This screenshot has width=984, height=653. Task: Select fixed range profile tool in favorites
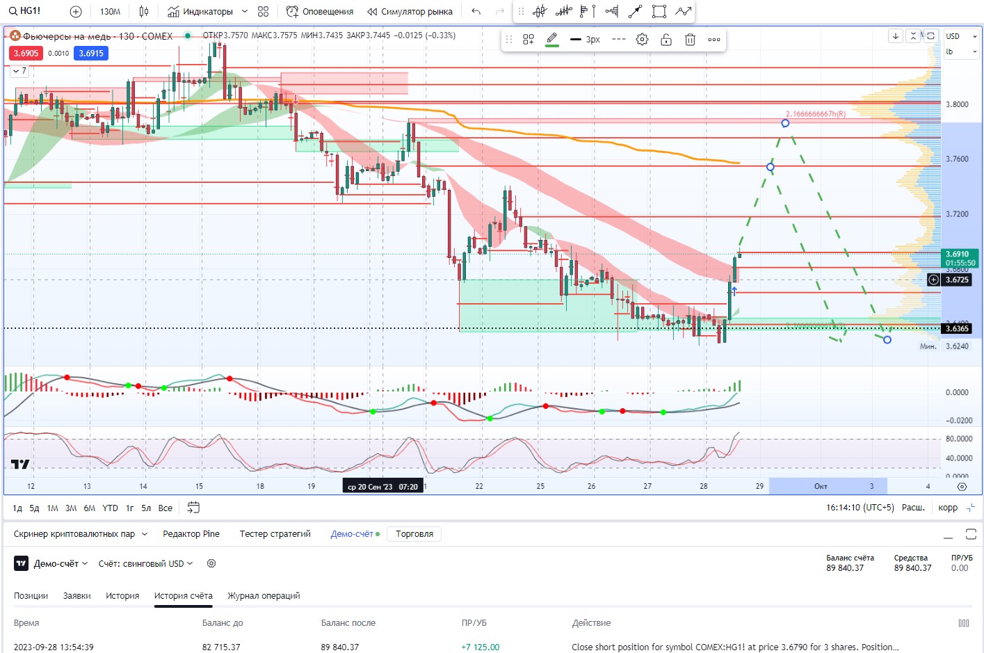point(612,11)
